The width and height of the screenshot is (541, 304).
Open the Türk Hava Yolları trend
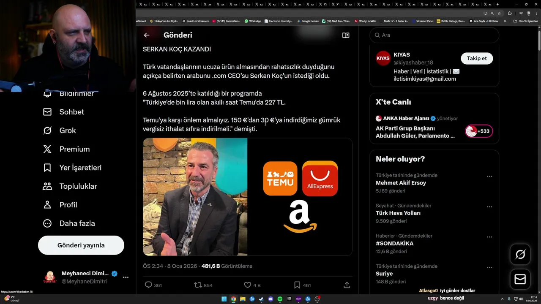[x=398, y=213]
